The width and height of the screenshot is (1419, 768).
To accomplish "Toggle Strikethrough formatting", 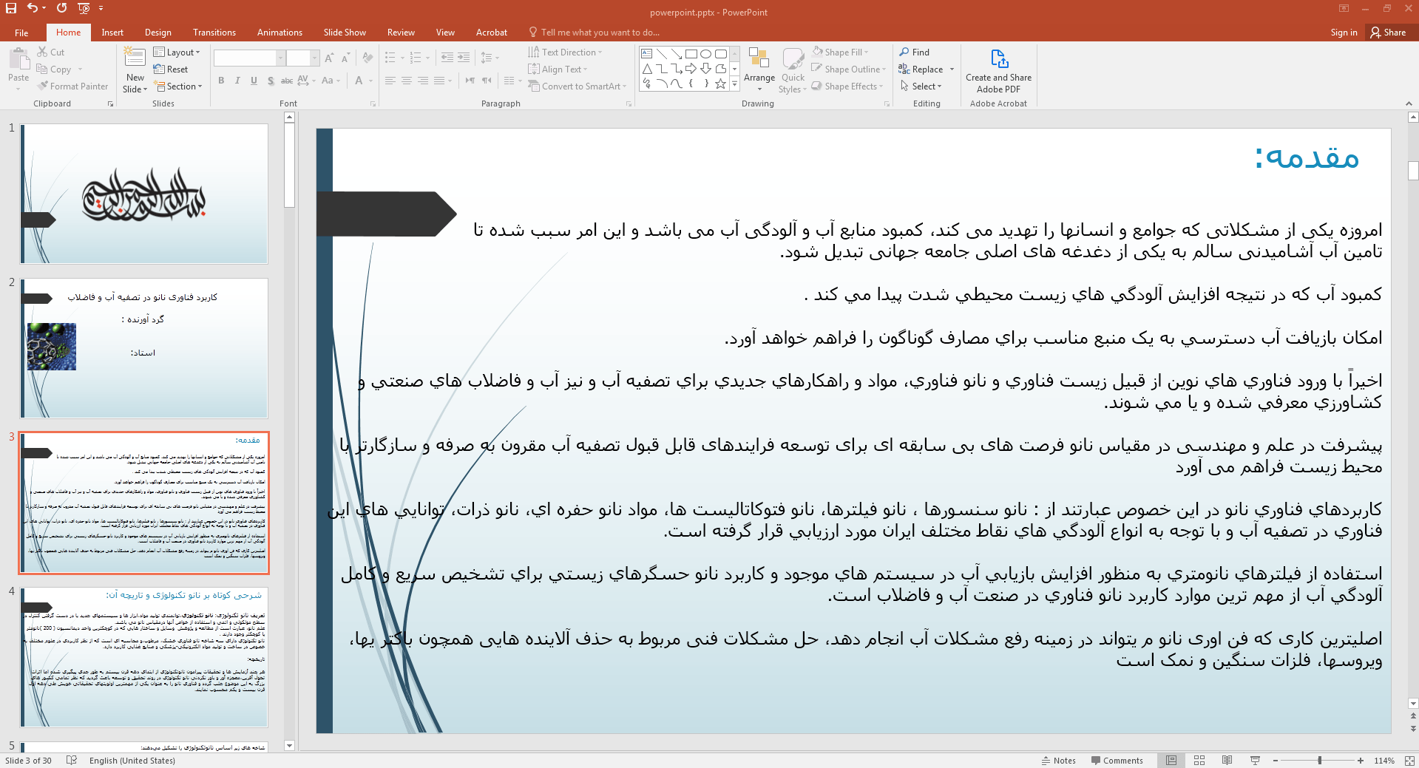I will 287,81.
